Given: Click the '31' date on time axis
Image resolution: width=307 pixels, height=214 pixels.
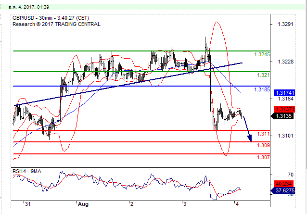Looking at the screenshot, I should pos(28,204).
